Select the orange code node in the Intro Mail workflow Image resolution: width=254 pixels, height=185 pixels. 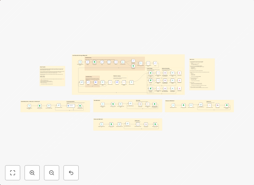tap(148, 104)
